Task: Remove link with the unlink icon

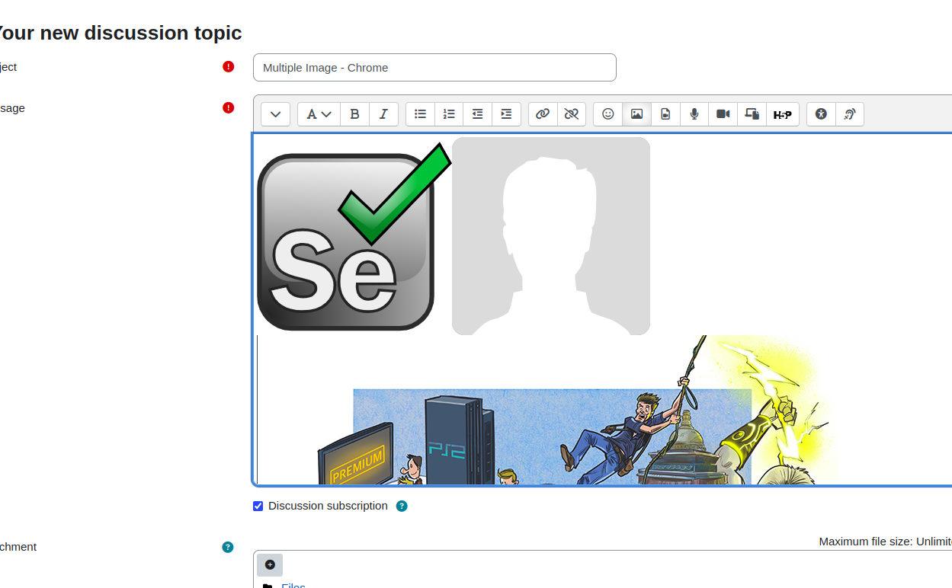Action: click(x=572, y=114)
